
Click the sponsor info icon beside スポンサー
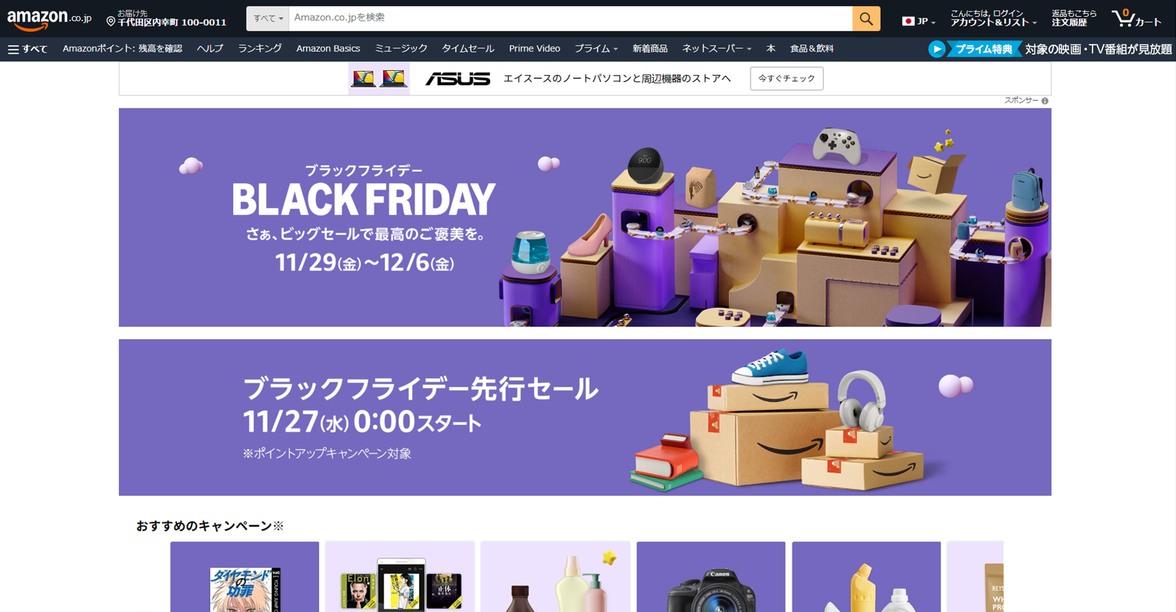(1045, 101)
